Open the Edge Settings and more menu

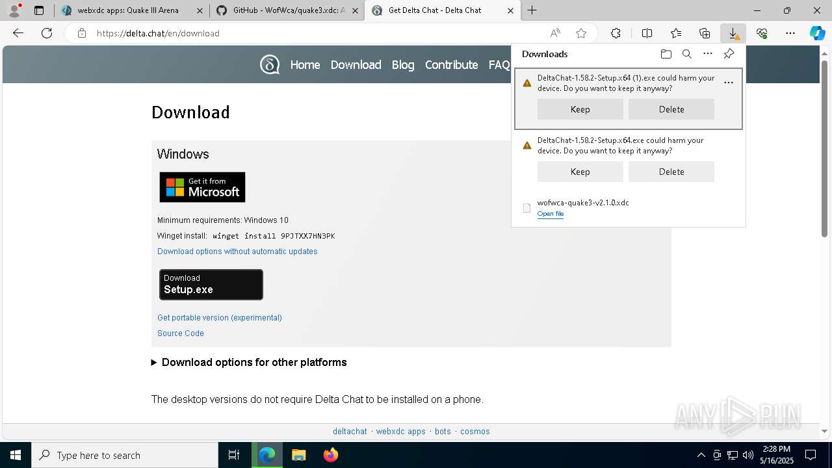(790, 33)
